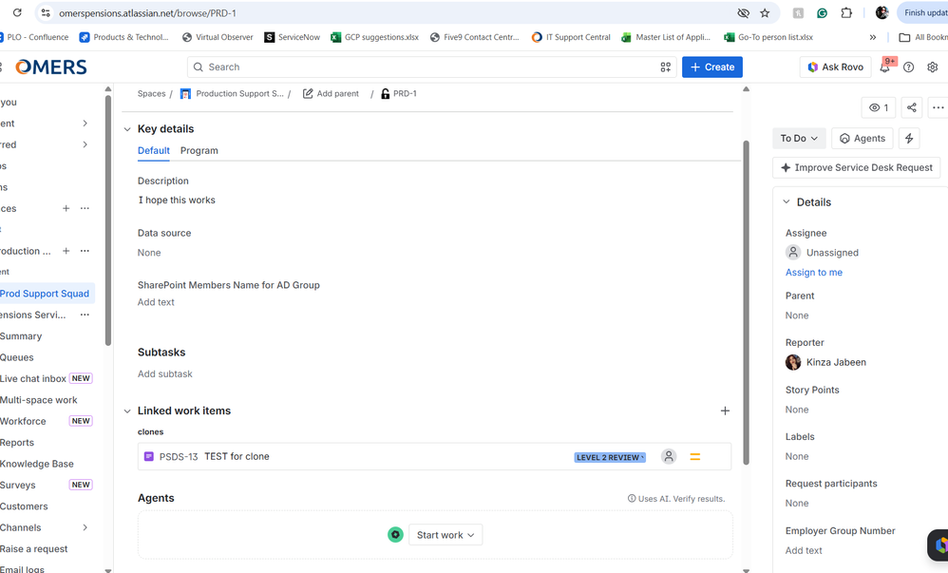
Task: Click the Ask Rovo button
Action: [836, 67]
